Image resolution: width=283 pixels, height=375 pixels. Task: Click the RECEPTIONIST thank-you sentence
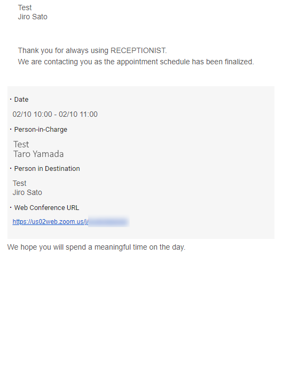(92, 51)
